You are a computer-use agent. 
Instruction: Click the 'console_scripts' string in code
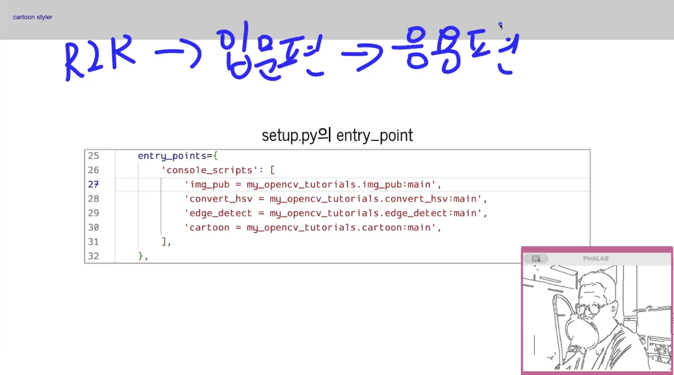[209, 170]
